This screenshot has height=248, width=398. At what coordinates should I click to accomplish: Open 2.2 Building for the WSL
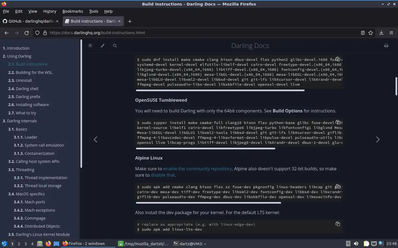[x=30, y=72]
